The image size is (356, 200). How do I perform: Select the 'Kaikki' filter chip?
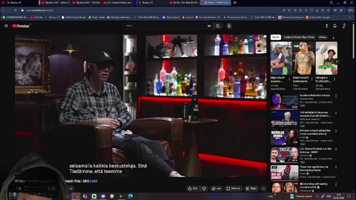276,37
